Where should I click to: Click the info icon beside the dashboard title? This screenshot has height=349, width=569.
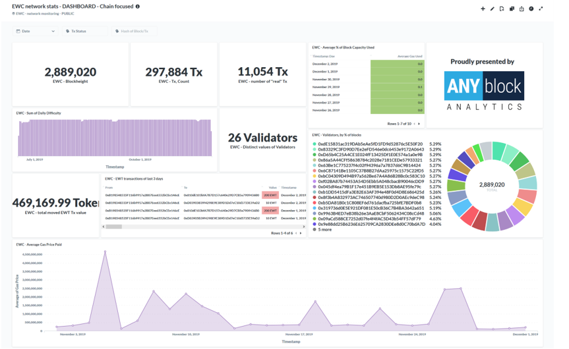[x=137, y=7]
